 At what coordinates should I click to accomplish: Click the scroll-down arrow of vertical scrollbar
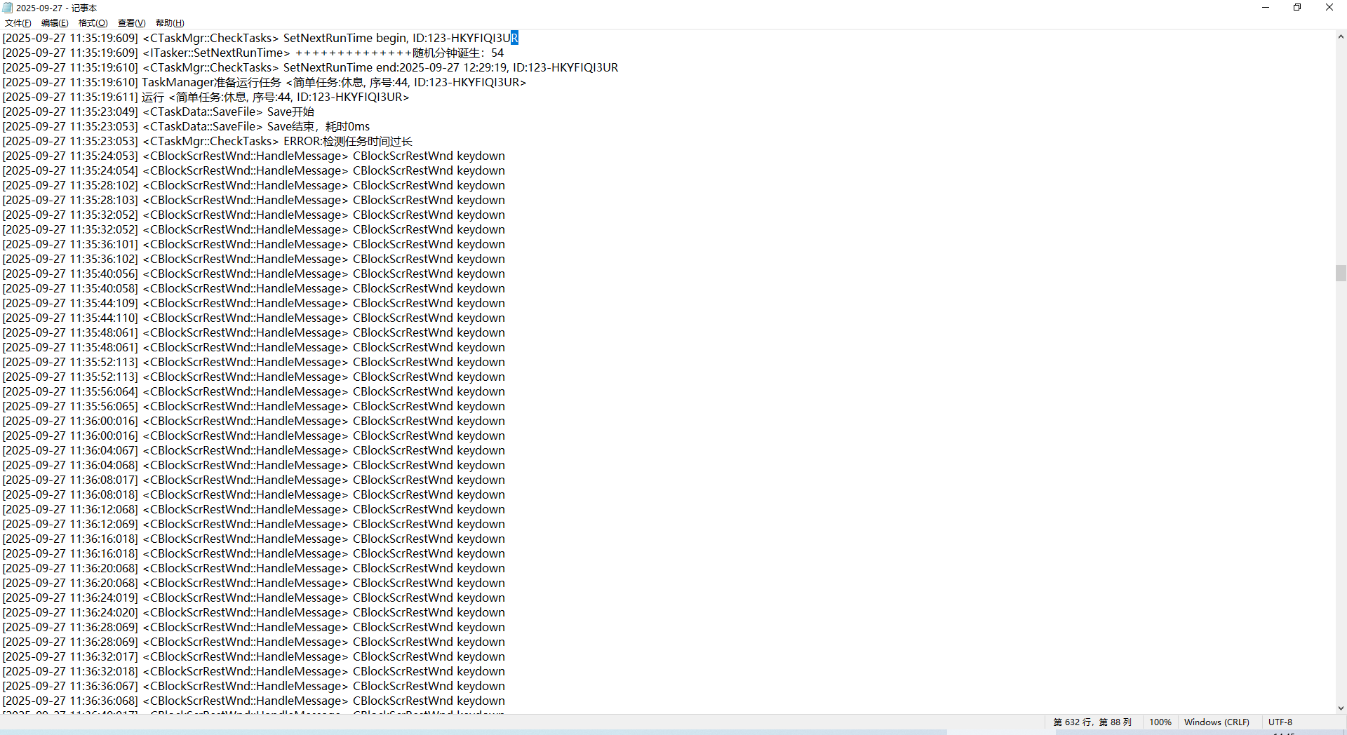(1341, 708)
